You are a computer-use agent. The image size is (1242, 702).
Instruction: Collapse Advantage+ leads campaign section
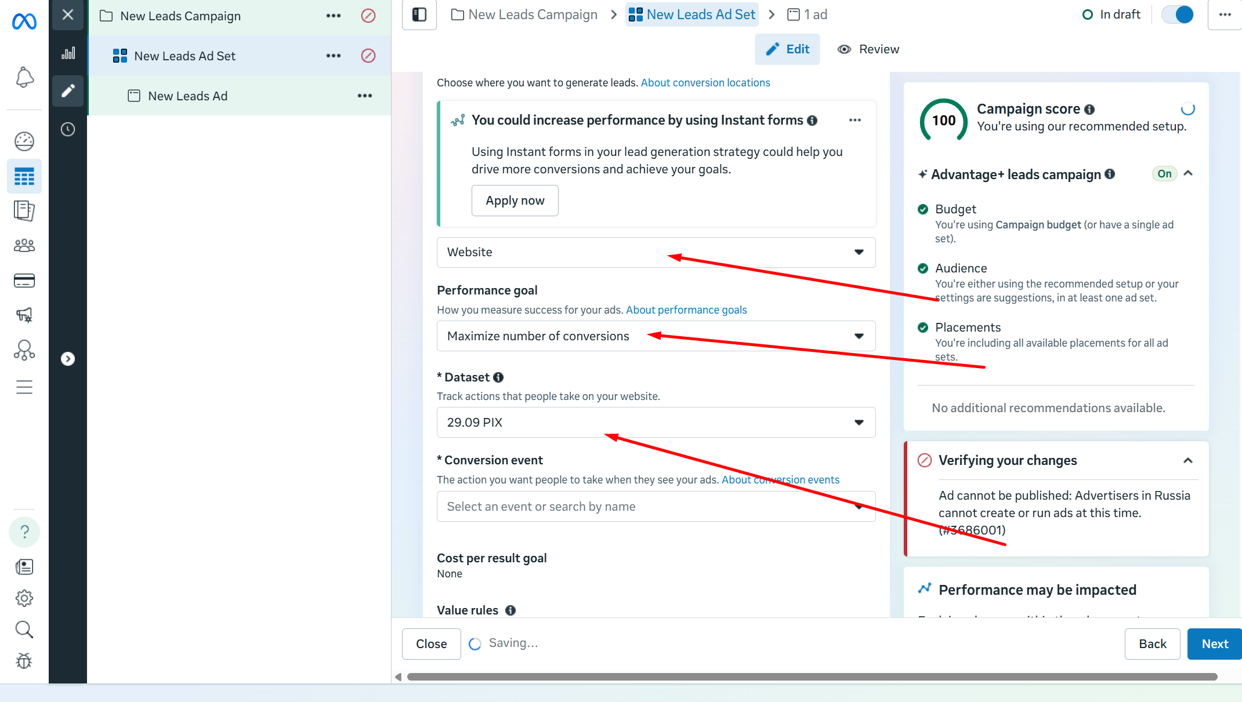click(1188, 173)
